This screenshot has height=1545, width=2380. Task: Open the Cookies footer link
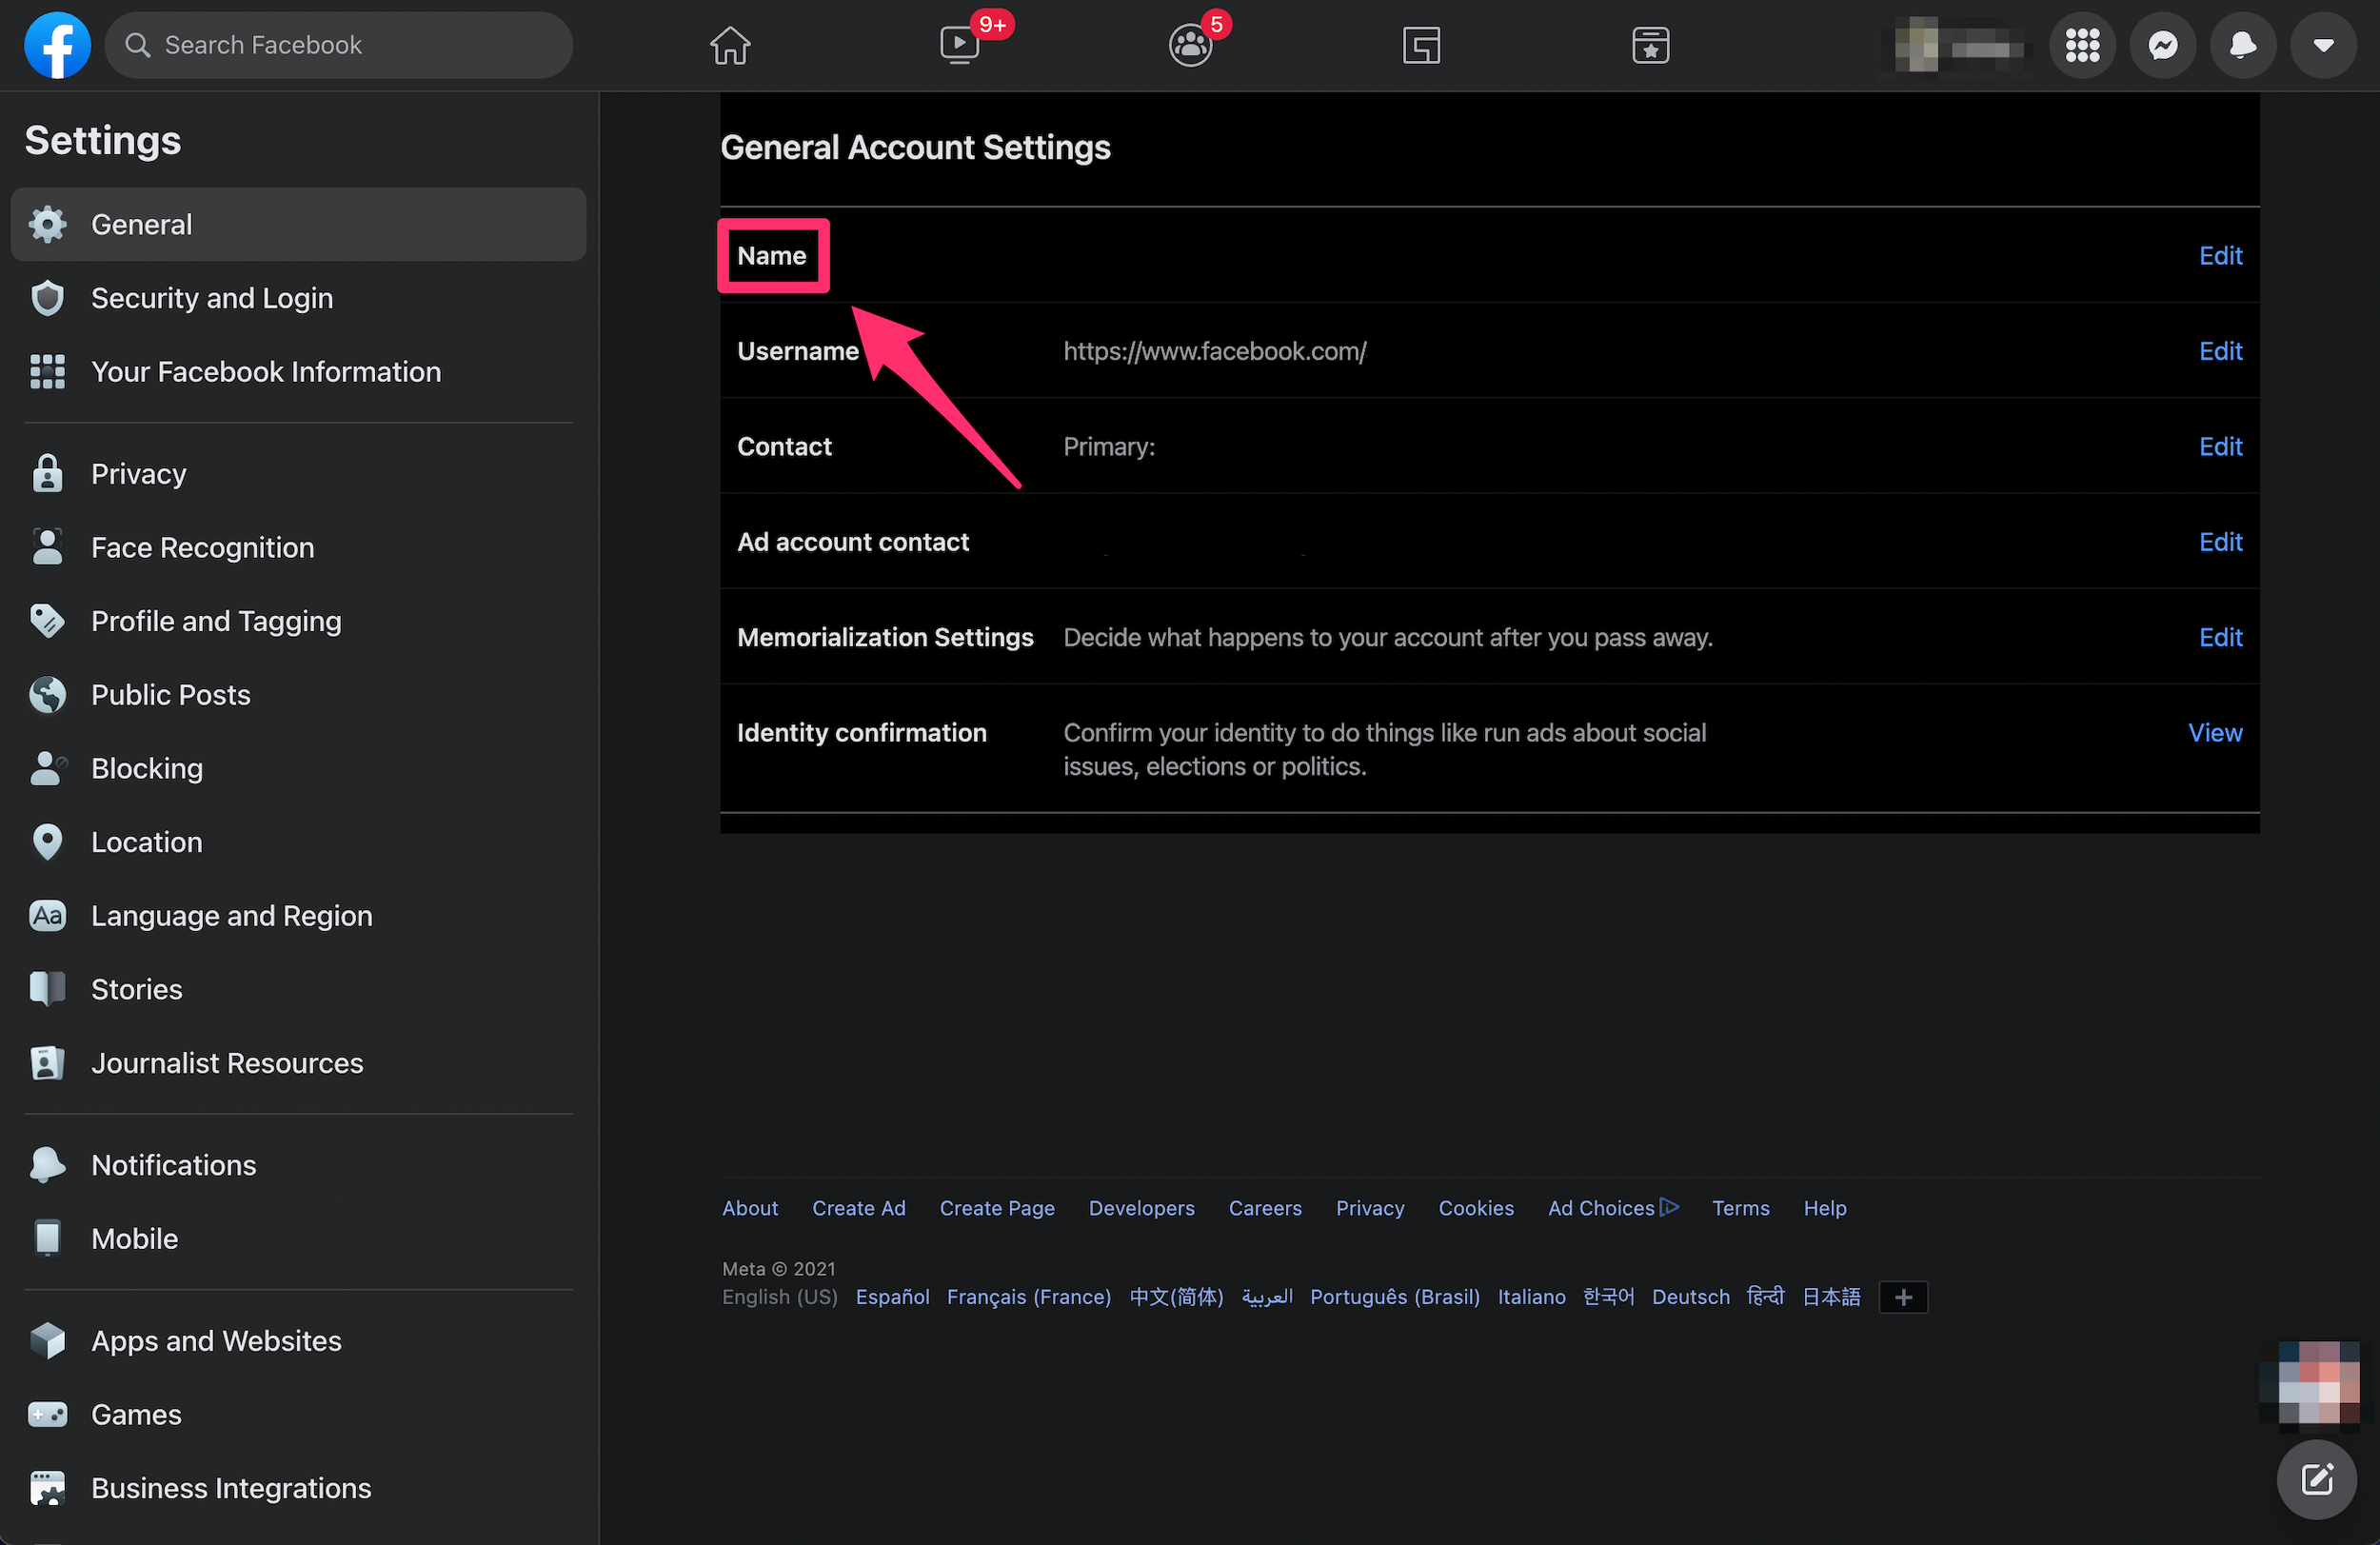point(1476,1209)
